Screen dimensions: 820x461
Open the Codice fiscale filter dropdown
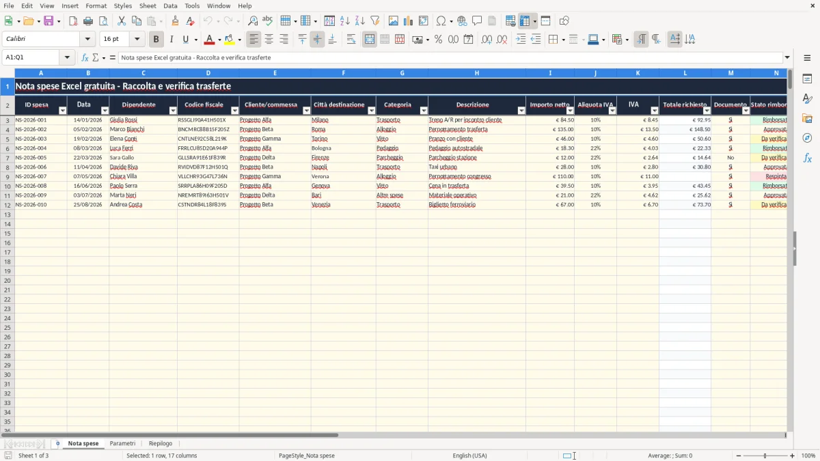click(x=234, y=110)
